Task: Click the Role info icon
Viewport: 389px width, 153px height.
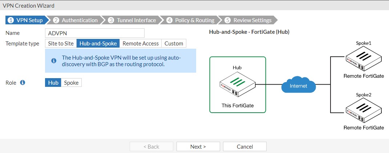Action: tap(23, 82)
